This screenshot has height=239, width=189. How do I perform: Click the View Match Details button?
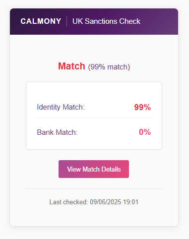[94, 169]
